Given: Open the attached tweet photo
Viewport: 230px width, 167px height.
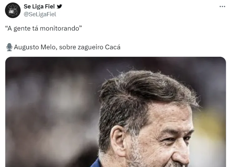Looking at the screenshot, I should (x=116, y=112).
